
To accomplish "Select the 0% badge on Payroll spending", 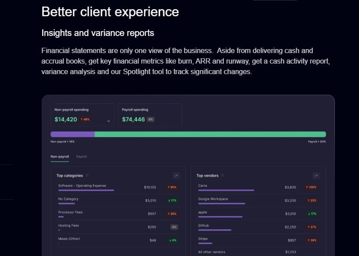I will click(x=151, y=119).
